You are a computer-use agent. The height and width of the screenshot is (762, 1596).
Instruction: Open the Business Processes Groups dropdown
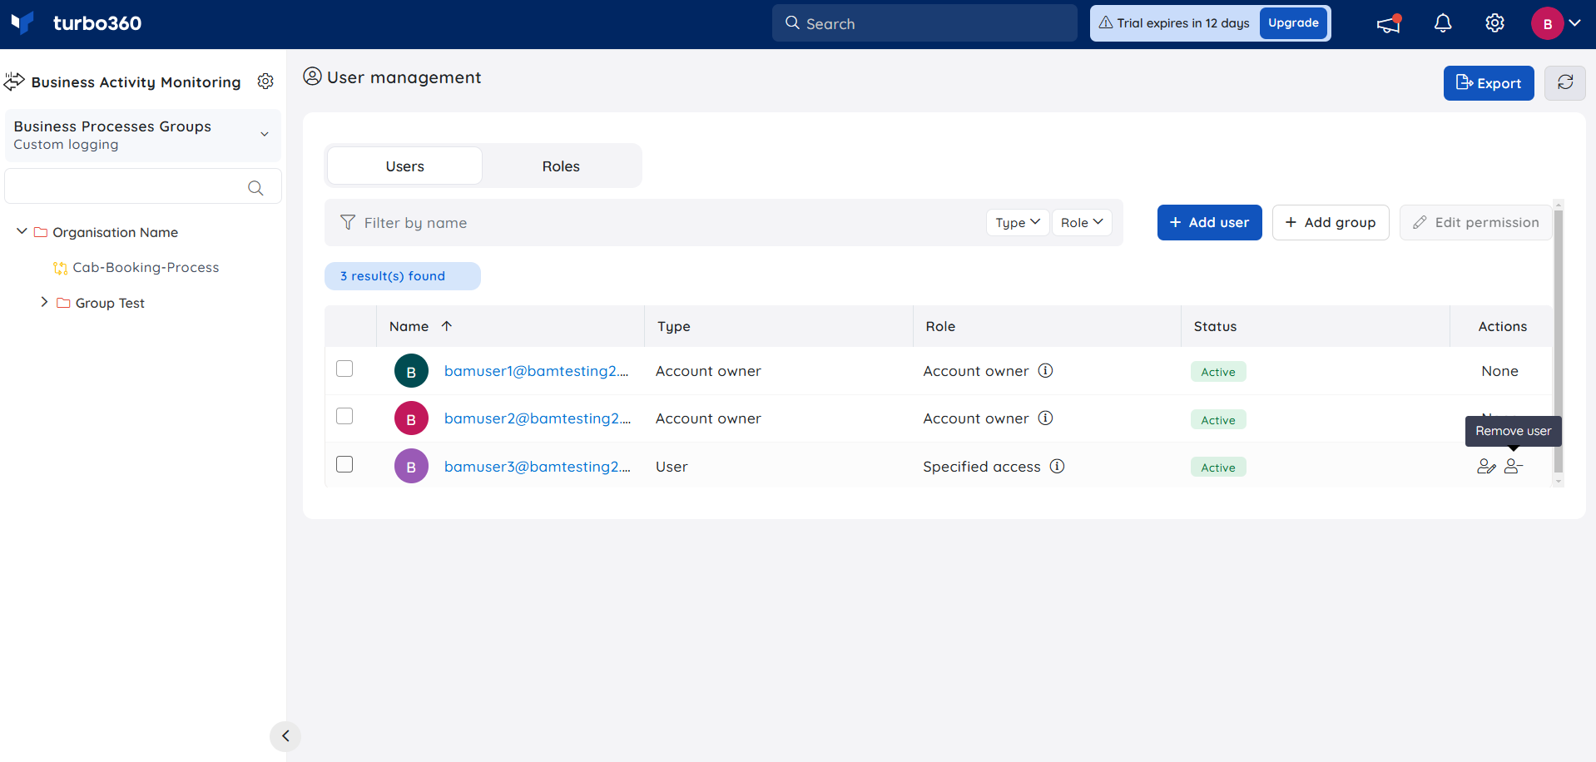(143, 135)
